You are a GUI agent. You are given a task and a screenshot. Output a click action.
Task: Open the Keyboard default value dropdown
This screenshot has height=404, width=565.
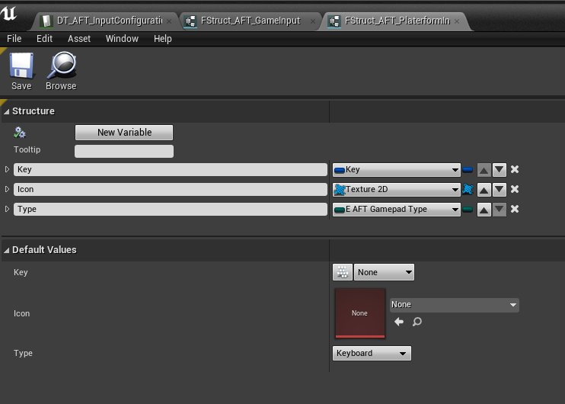[372, 354]
